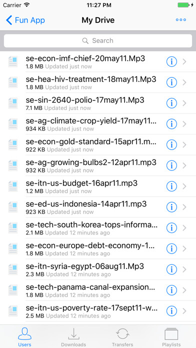Screen dimensions: 196x348
Task: Tap the Search field
Action: tap(98, 40)
